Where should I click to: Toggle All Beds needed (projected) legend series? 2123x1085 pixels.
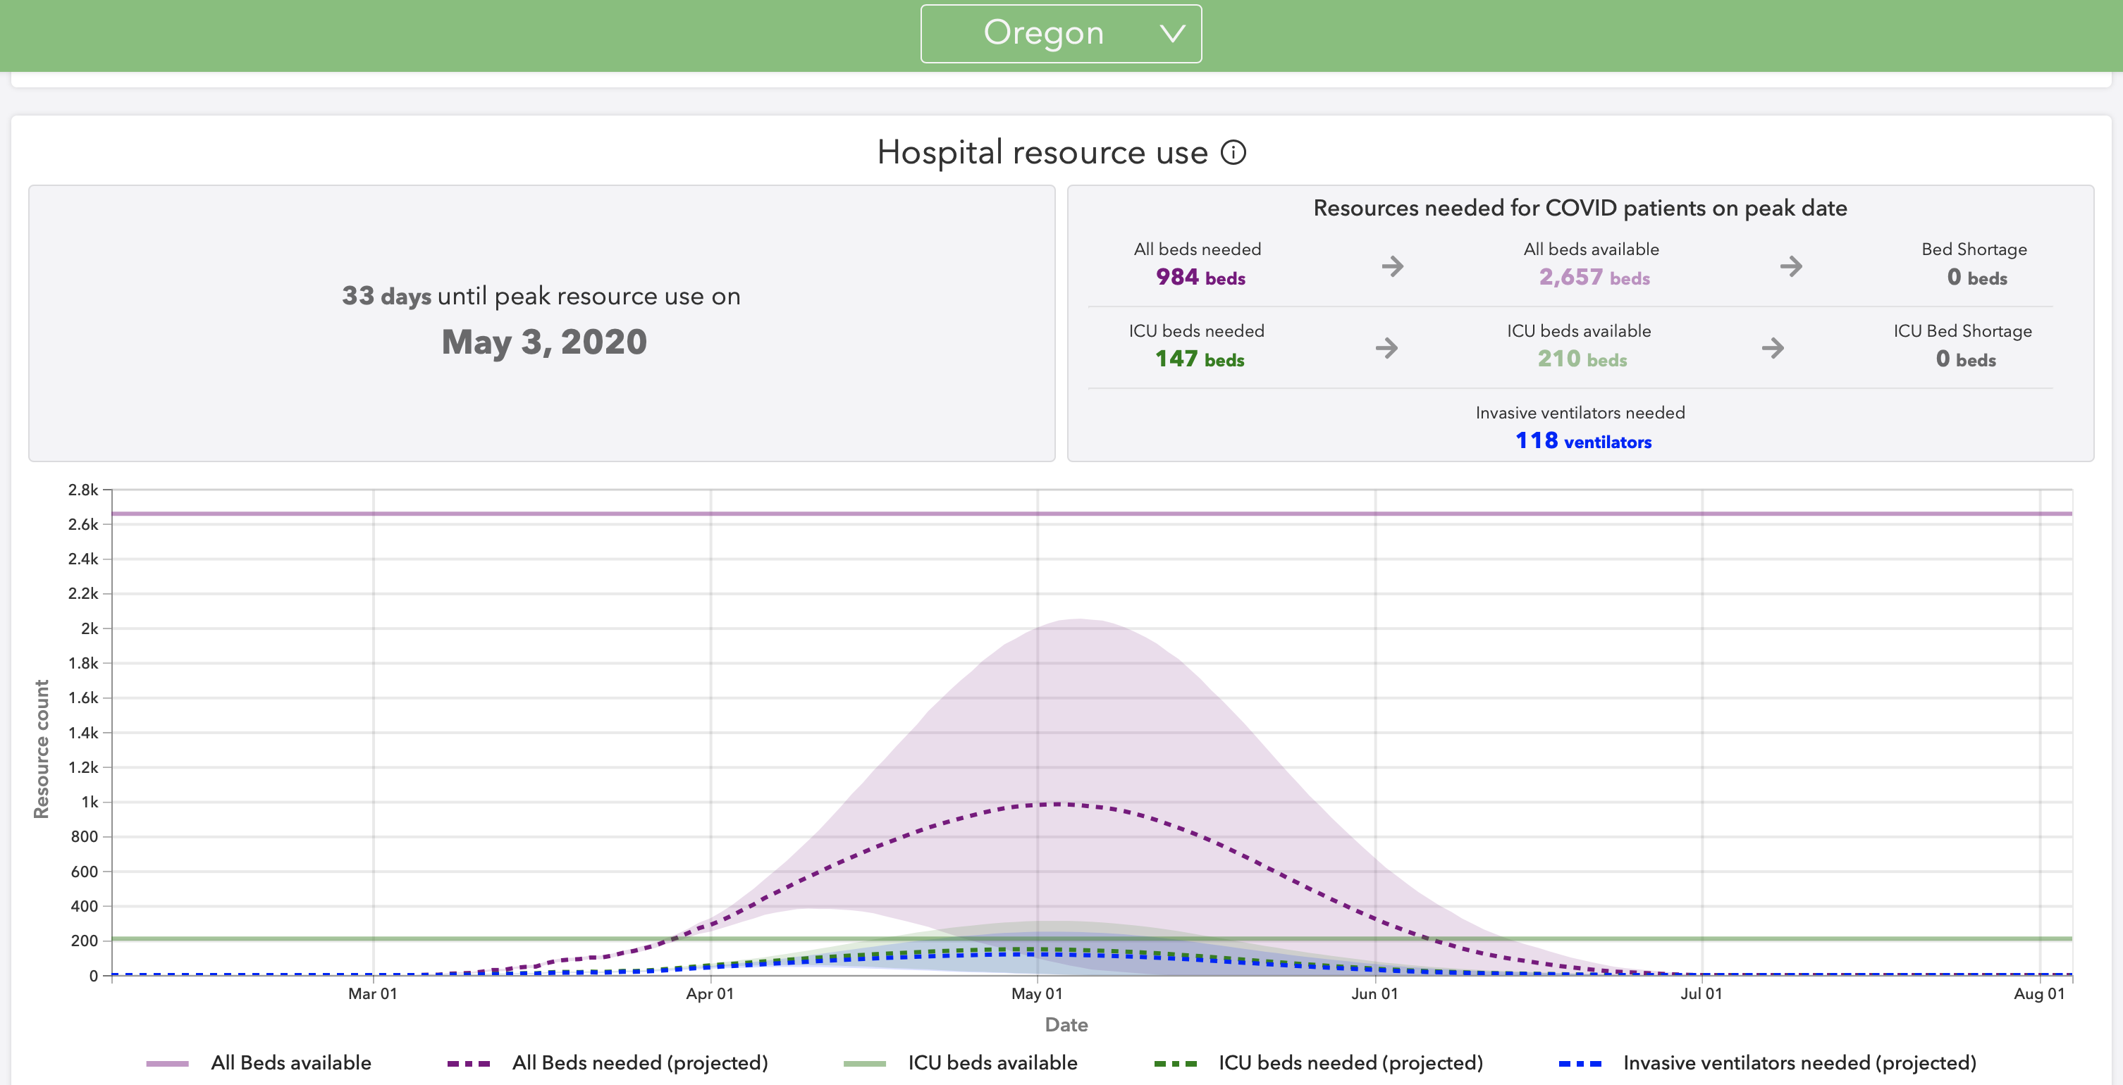click(639, 1062)
